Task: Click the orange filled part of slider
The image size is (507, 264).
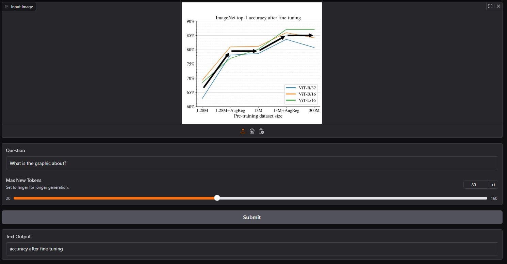Action: pyautogui.click(x=116, y=198)
